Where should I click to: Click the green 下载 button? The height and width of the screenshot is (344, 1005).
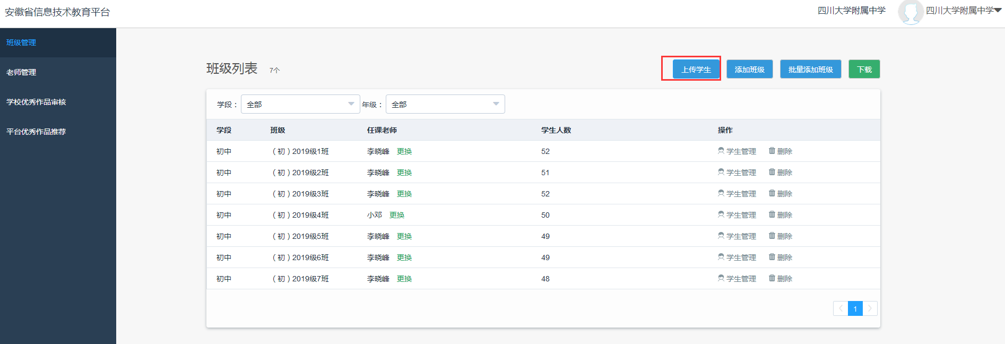click(864, 70)
